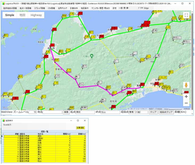Select the 久万 row in the route list
This screenshot has height=165, width=195.
pyautogui.click(x=45, y=156)
